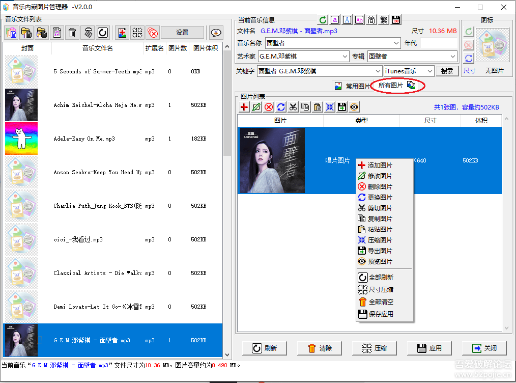Switch to the 常用图片 tab
The height and width of the screenshot is (383, 516).
352,86
